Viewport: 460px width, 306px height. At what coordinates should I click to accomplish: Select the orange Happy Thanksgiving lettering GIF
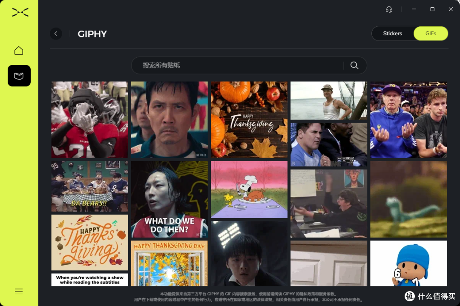coord(90,242)
